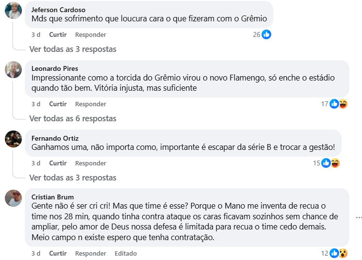The height and width of the screenshot is (260, 362).
Task: Expand "Ver todas as 3 respostas" under Jeferson's comment
Action: coord(73,49)
